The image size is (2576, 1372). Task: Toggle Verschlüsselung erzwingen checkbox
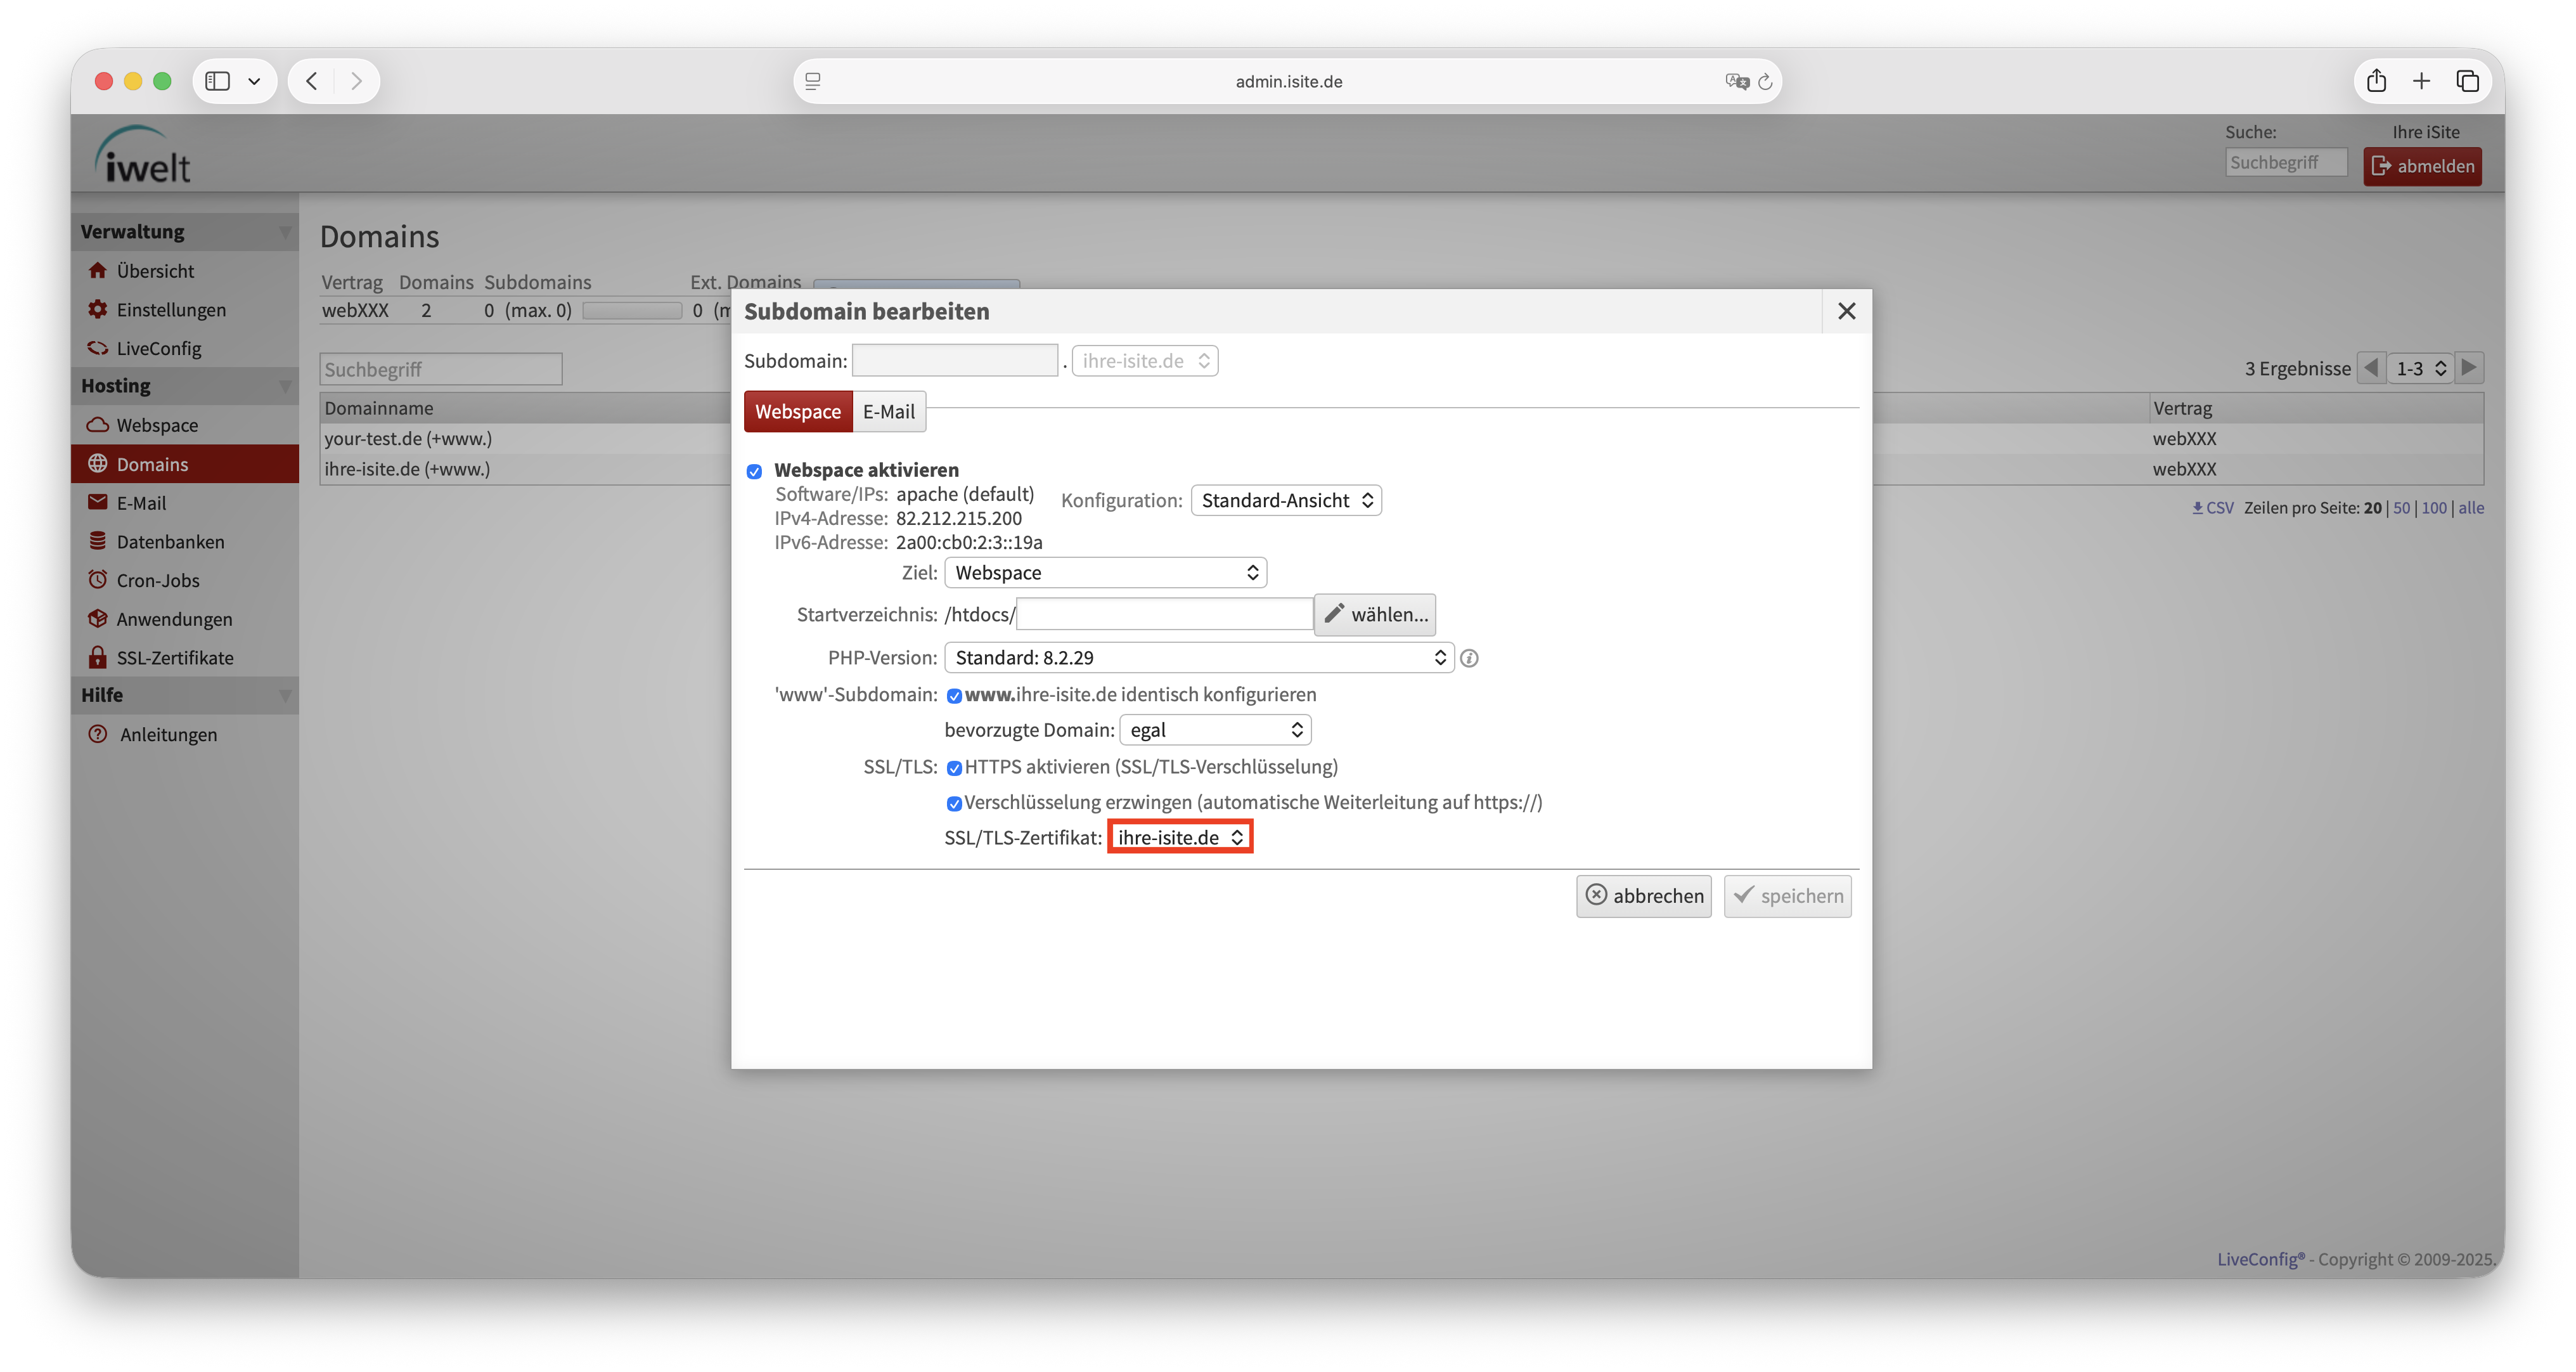(954, 803)
